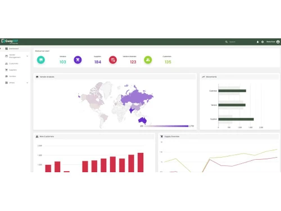281x211 pixels.
Task: Click the Suppliers count 184
Action: [x=98, y=62]
